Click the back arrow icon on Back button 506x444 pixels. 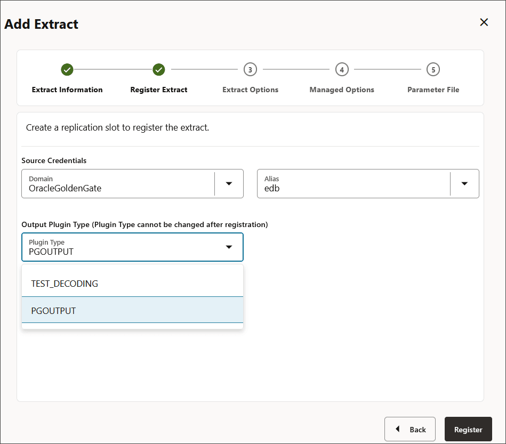point(397,429)
